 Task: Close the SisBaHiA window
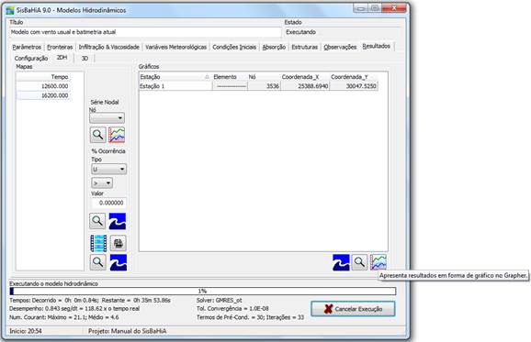point(394,8)
